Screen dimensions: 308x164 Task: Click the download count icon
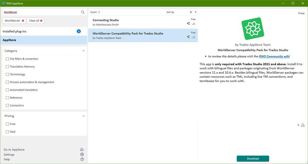303,125
